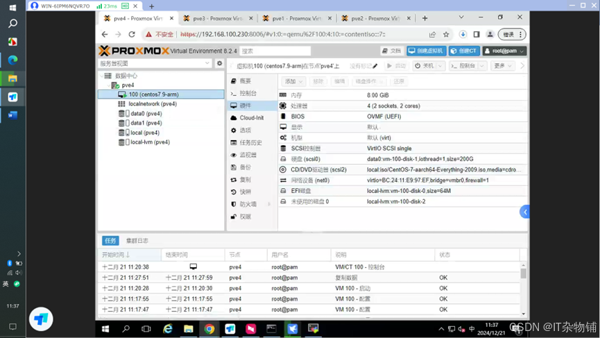This screenshot has width=600, height=338.
Task: Open a new browser tab
Action: [x=425, y=18]
